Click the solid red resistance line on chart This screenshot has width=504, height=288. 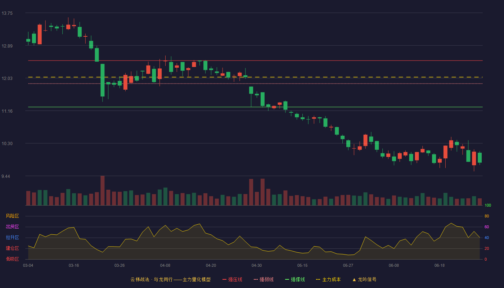[255, 60]
